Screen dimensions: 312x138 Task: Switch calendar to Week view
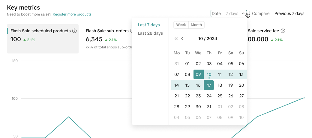coord(181,25)
